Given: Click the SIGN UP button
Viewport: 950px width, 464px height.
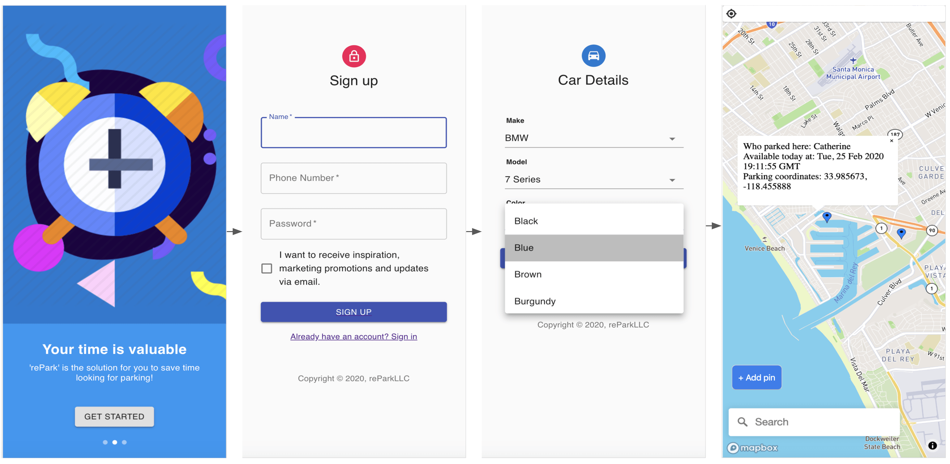Looking at the screenshot, I should (x=353, y=312).
